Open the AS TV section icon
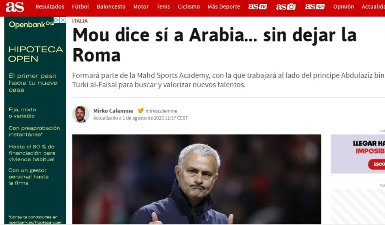The height and width of the screenshot is (225, 385). (x=258, y=7)
